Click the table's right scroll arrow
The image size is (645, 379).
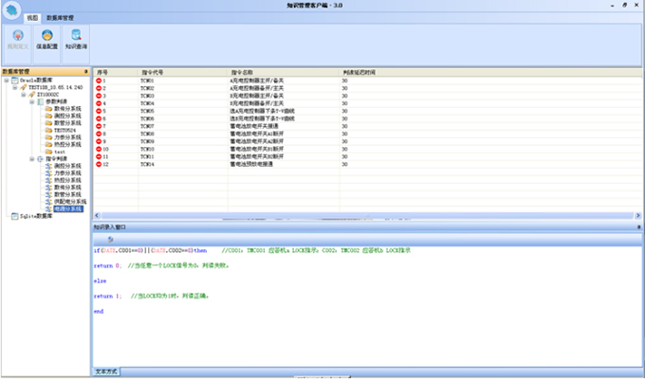pos(638,215)
